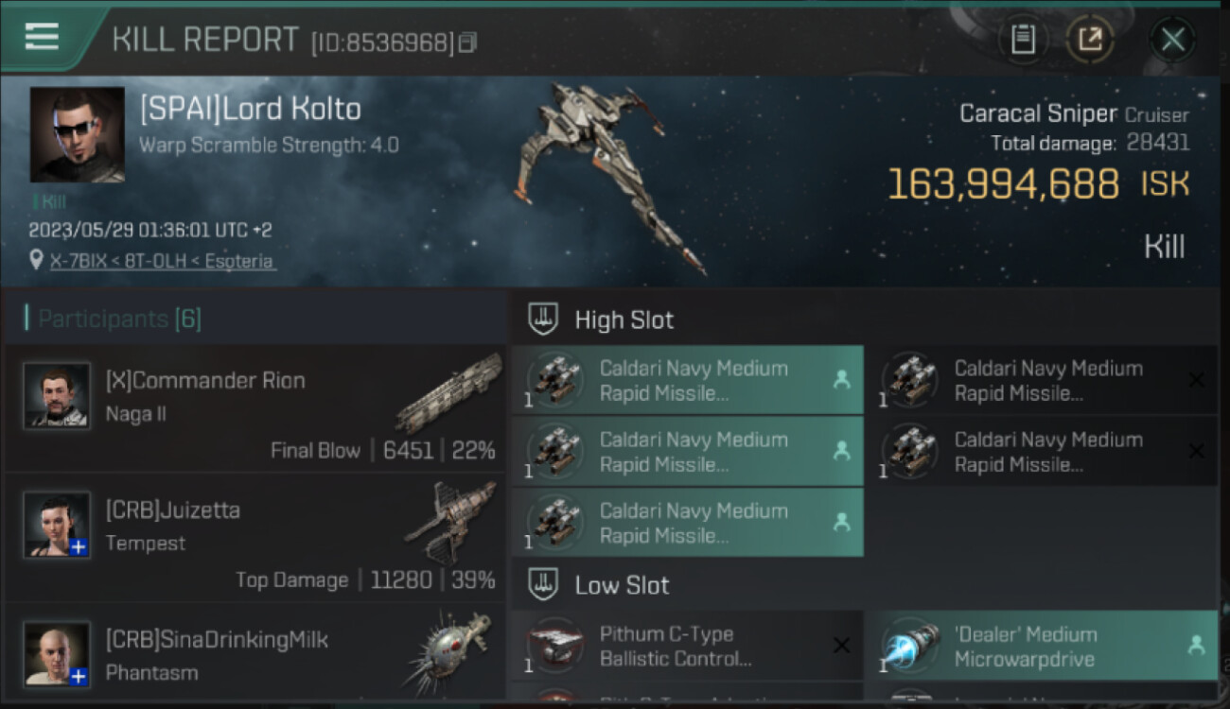Select Juizetta's Tempest ship icon
Image resolution: width=1230 pixels, height=709 pixels.
[x=450, y=522]
